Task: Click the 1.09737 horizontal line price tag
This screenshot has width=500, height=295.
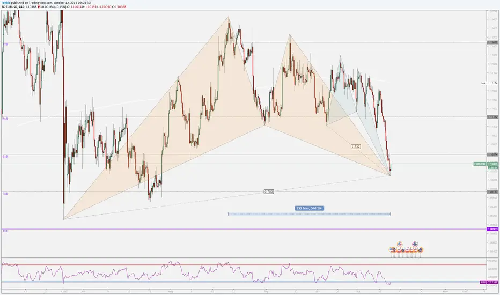Action: [492, 191]
